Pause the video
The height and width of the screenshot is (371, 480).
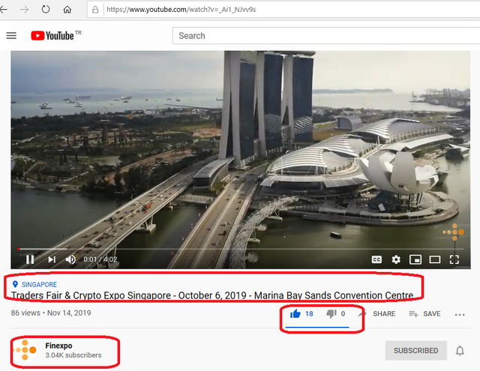pyautogui.click(x=30, y=259)
